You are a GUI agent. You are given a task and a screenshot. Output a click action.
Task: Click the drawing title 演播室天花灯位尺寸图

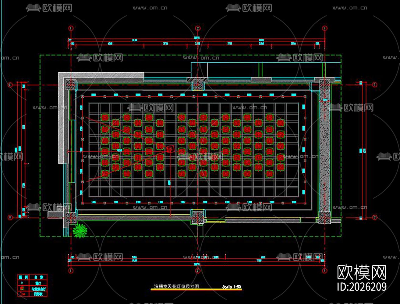point(176,286)
